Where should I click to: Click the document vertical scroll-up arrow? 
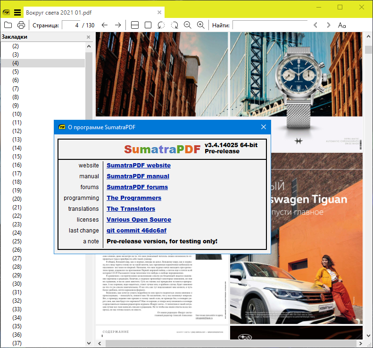pos(368,37)
